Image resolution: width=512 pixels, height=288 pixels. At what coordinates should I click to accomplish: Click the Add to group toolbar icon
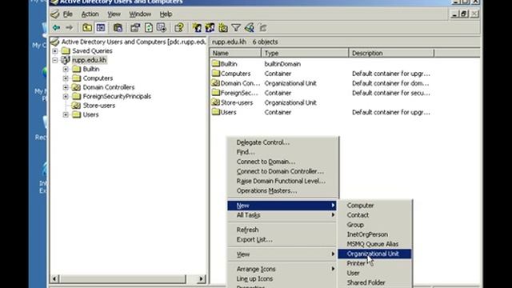(263, 28)
